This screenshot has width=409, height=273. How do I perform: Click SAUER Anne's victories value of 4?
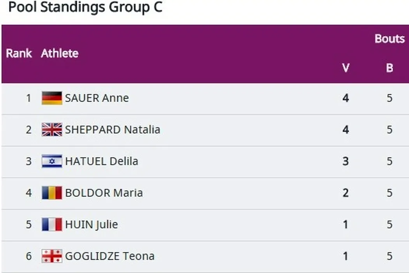[346, 98]
